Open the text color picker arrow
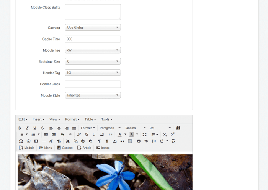 tap(125, 135)
